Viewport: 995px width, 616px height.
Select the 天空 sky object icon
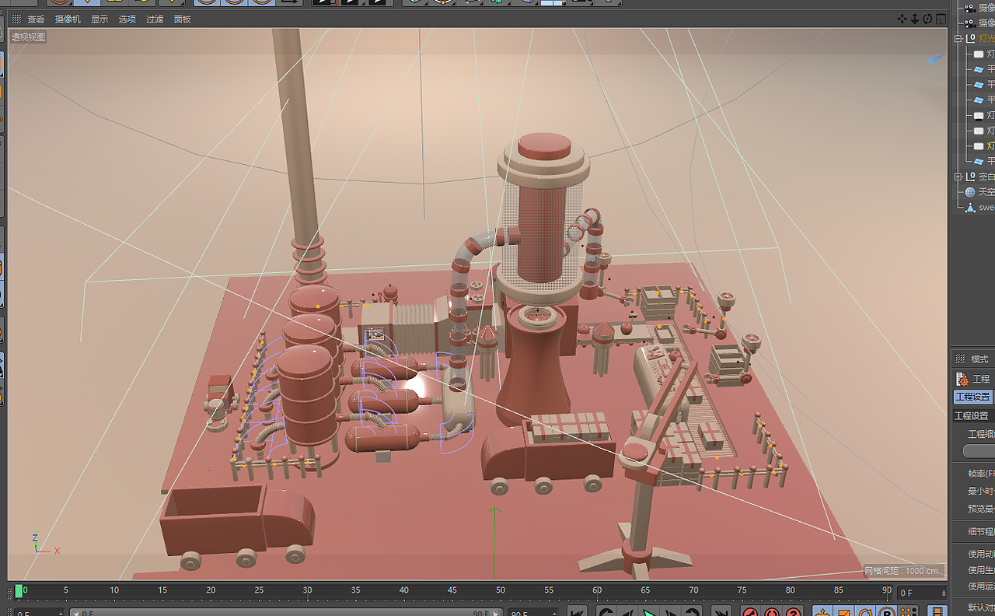pos(970,192)
